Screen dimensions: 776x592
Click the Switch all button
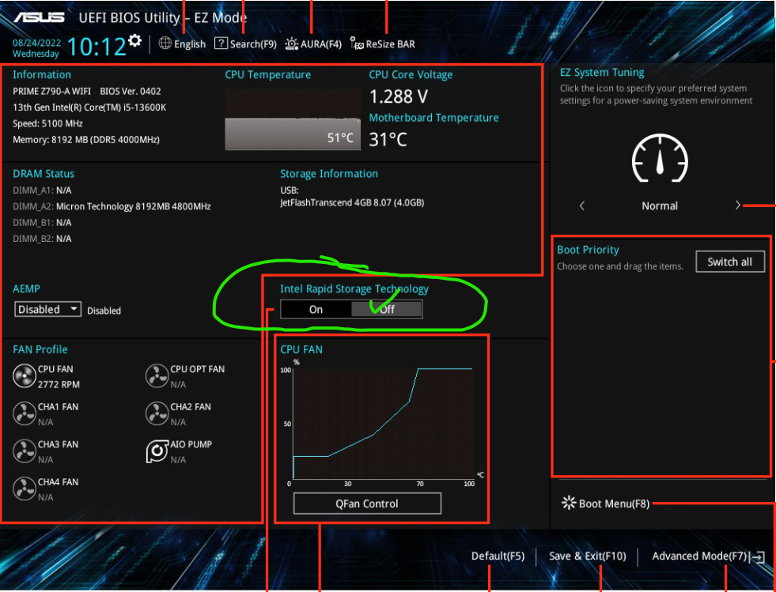point(729,262)
